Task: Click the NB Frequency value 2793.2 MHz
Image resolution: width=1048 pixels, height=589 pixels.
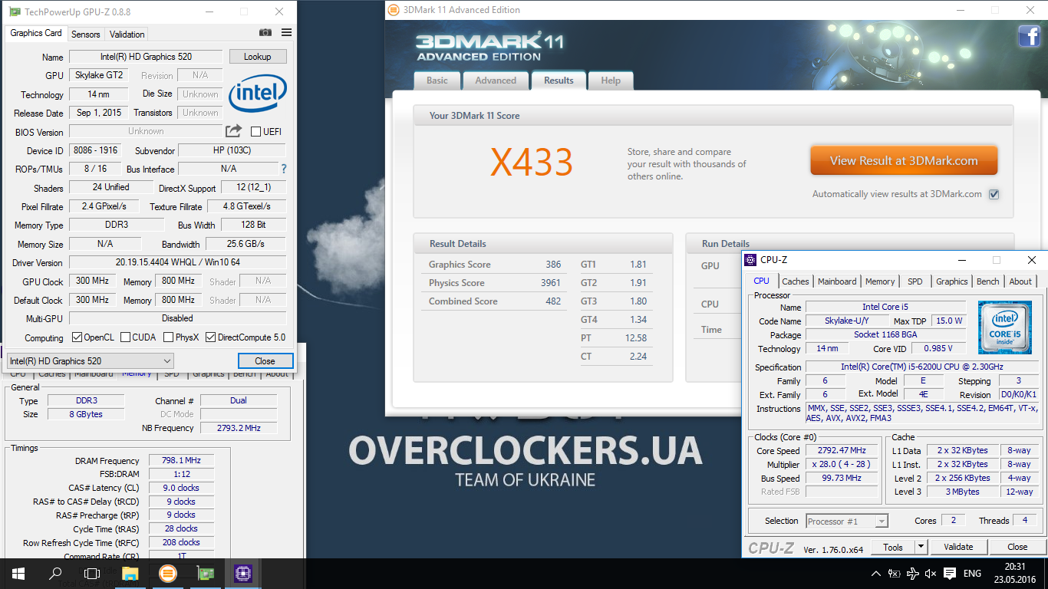Action: (239, 428)
